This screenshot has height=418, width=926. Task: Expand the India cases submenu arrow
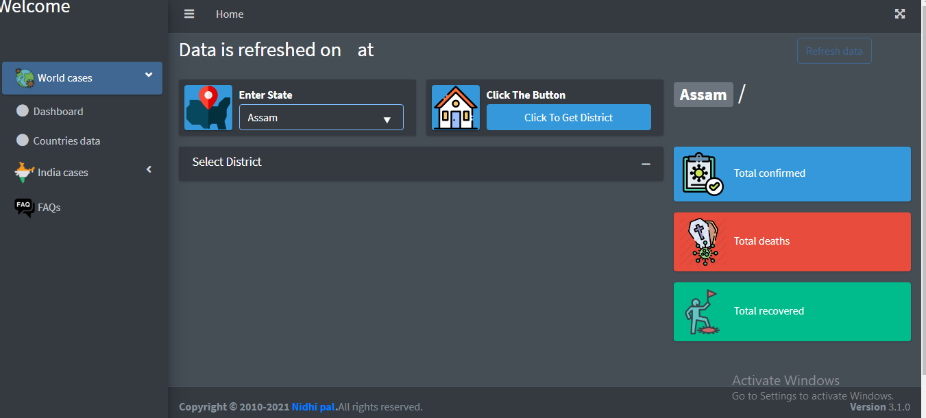[x=149, y=169]
